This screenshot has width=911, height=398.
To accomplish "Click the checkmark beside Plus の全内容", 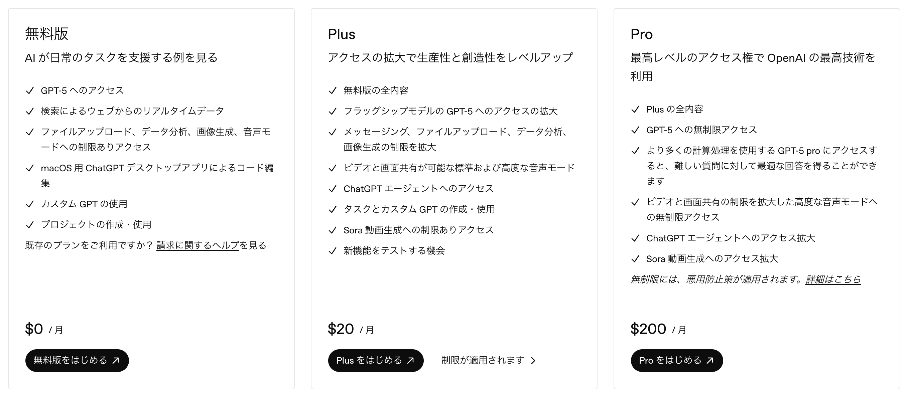I will tap(635, 110).
